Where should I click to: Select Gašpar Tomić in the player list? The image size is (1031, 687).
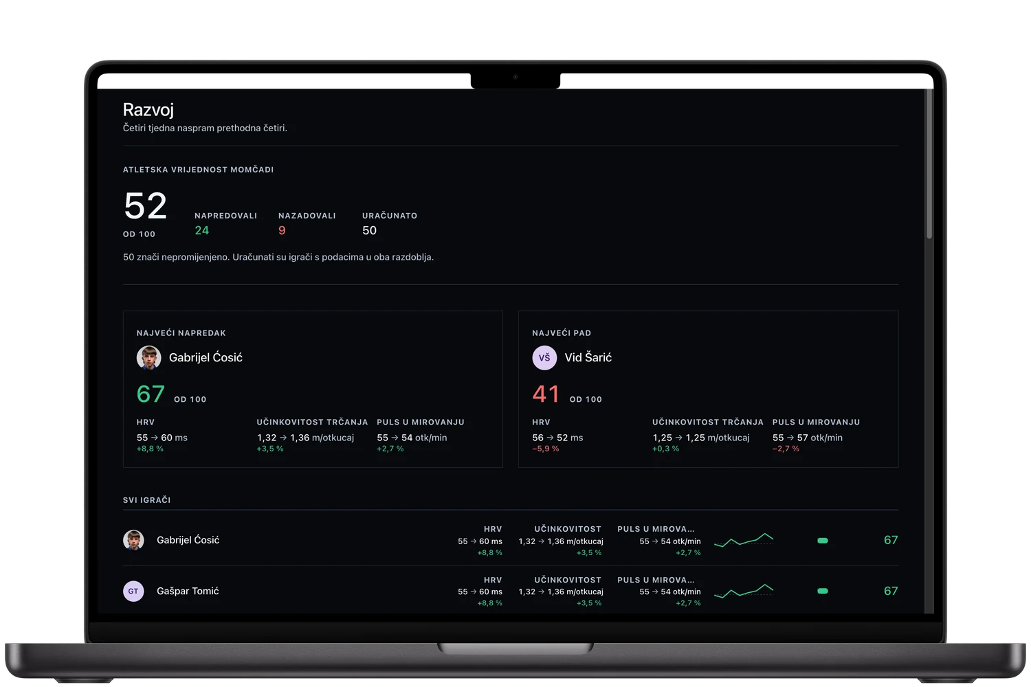click(511, 591)
